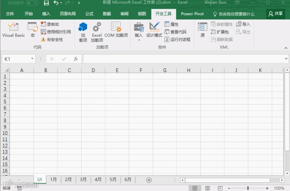The width and height of the screenshot is (290, 191).
Task: Select the 3月 sheet tab
Action: point(83,180)
